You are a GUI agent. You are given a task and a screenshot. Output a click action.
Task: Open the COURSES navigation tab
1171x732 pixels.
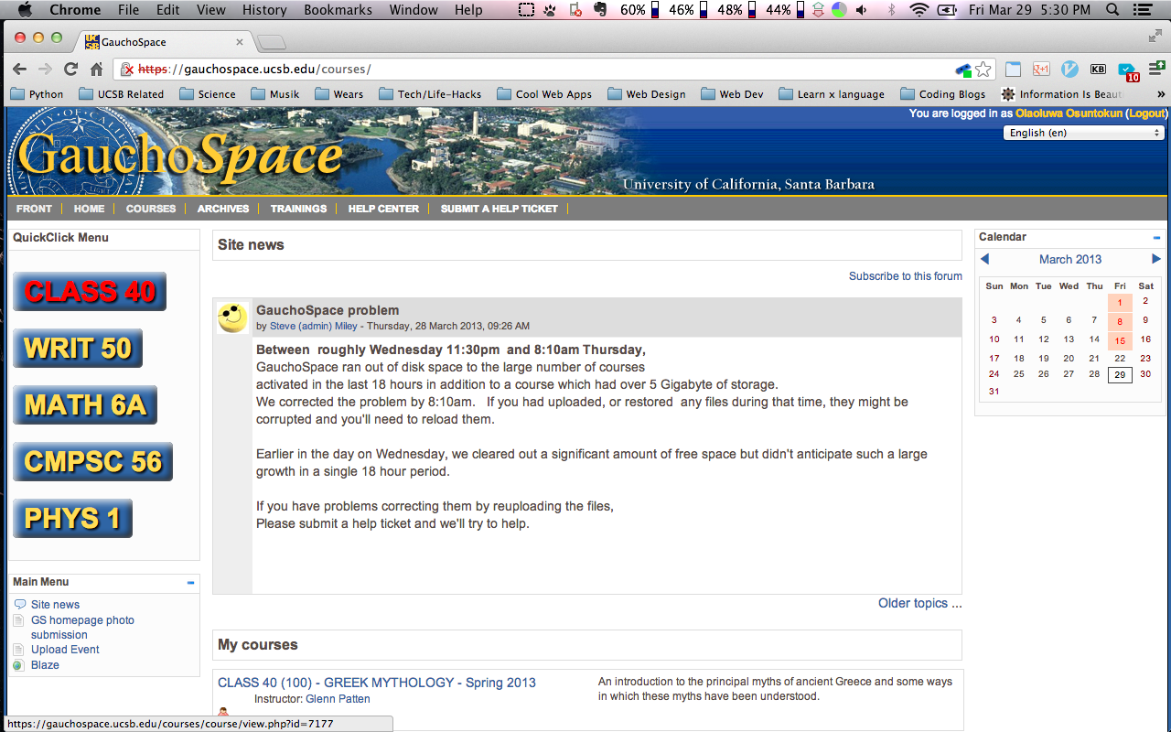(x=151, y=209)
